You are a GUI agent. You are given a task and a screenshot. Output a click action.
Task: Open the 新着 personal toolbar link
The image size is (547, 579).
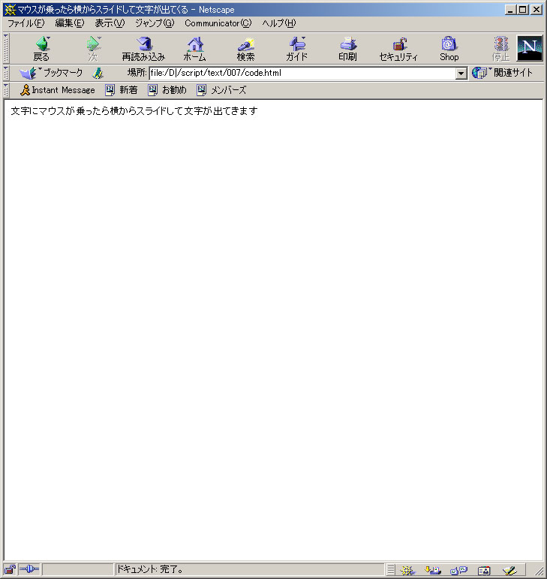tap(122, 90)
